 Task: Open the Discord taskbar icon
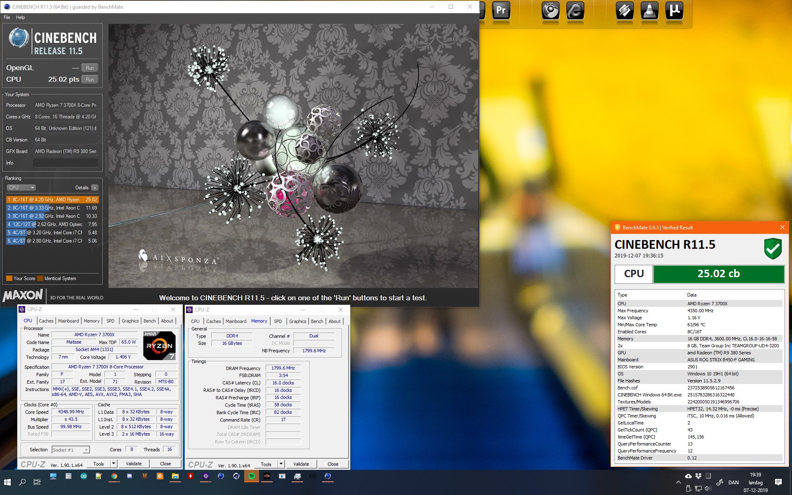[x=129, y=476]
